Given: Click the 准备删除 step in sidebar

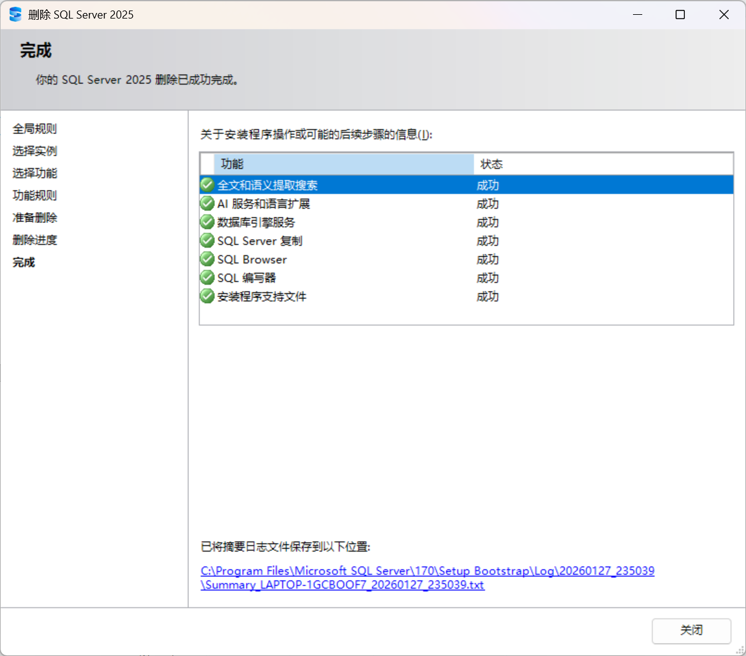Looking at the screenshot, I should point(35,217).
